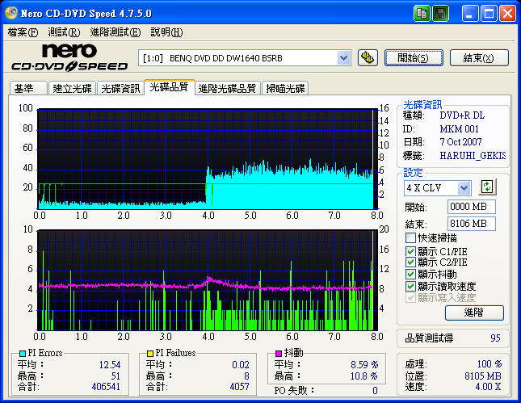Uncheck 顯示 C1/PIE checkbox
The image size is (521, 403).
(410, 251)
